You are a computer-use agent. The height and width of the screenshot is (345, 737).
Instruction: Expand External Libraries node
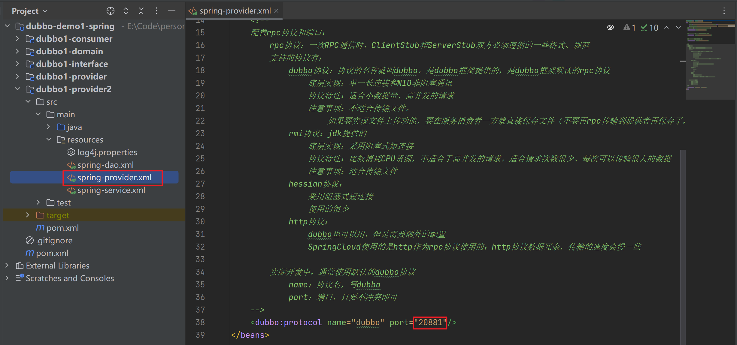(x=7, y=265)
